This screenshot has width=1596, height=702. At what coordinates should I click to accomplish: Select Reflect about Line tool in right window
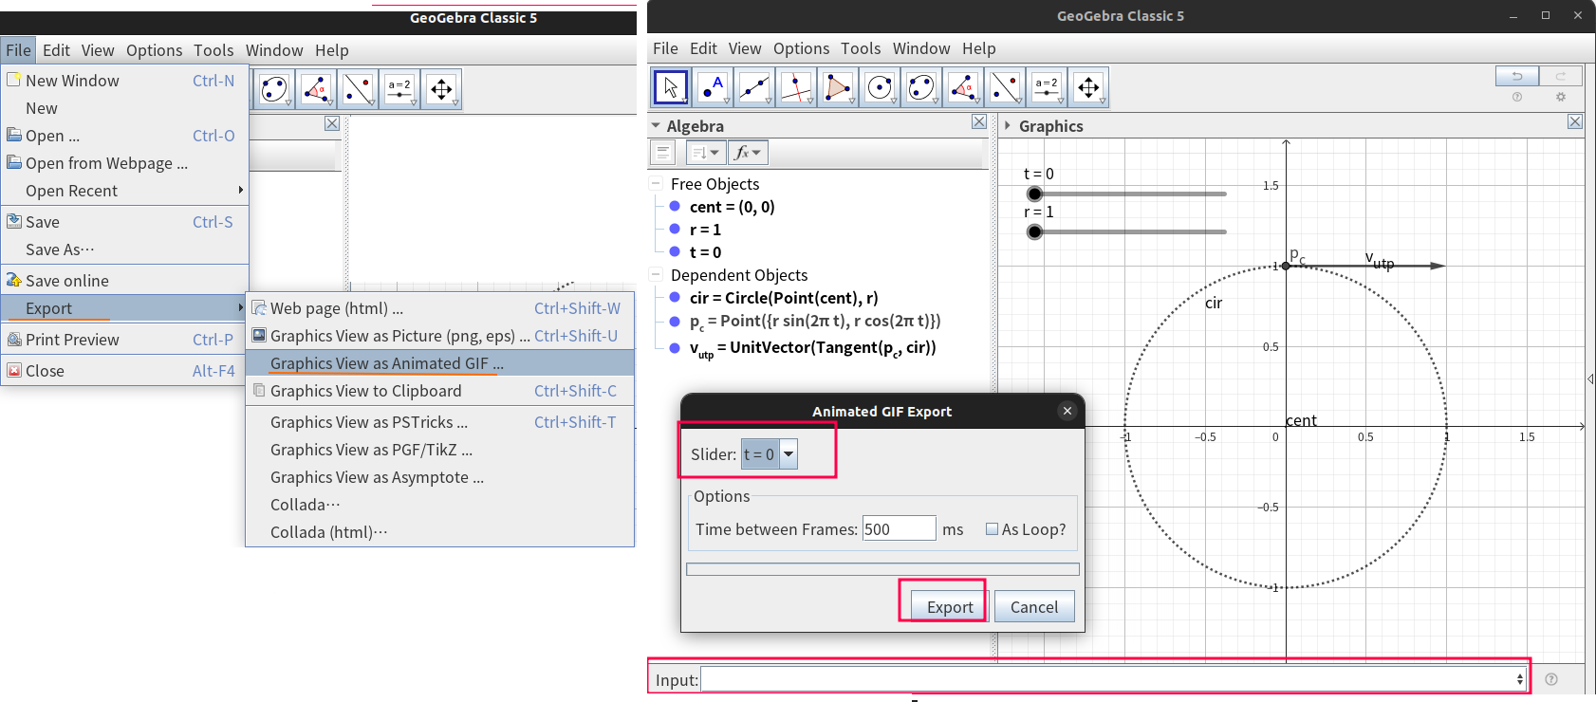tap(1005, 87)
